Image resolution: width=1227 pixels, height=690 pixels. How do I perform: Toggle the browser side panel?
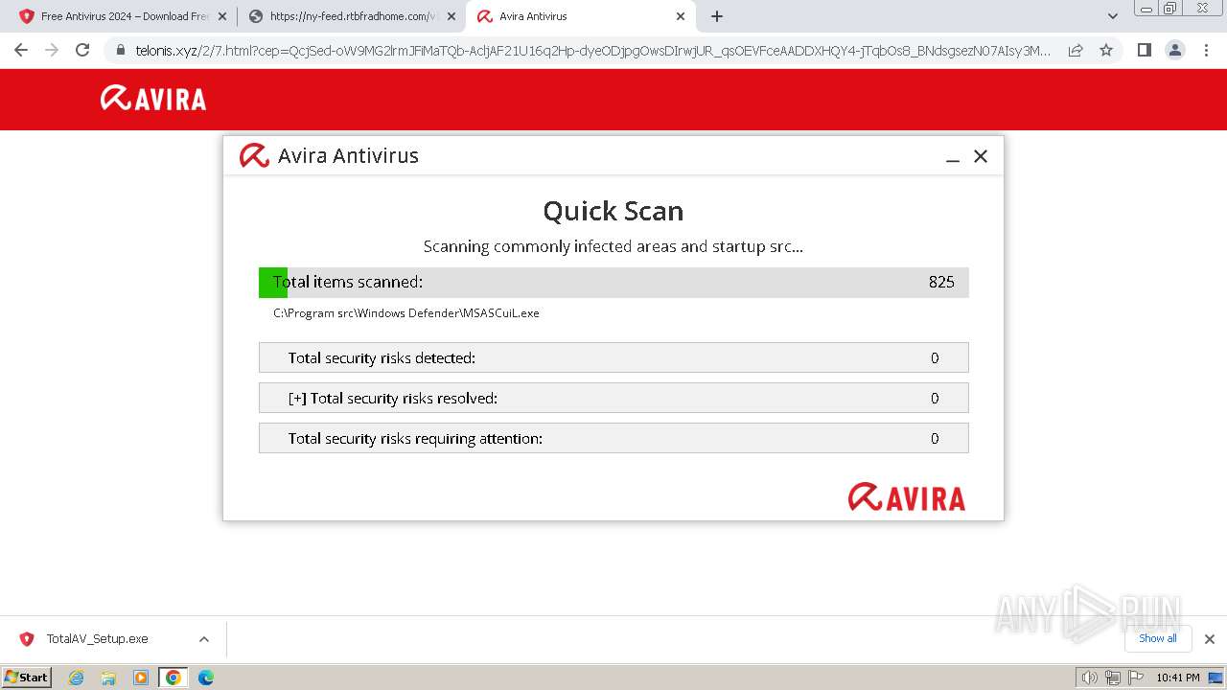[x=1144, y=50]
